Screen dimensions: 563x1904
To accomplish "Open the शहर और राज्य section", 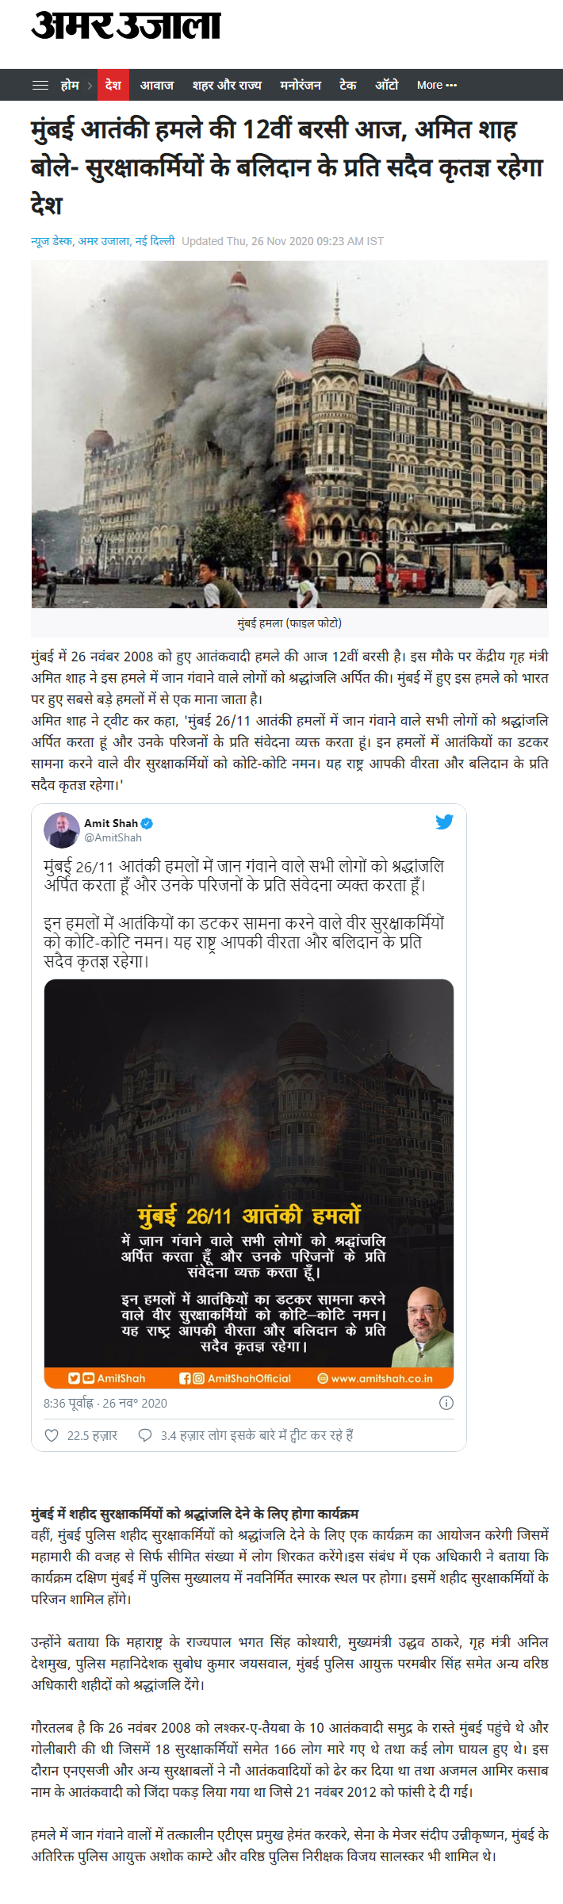I will coord(227,85).
